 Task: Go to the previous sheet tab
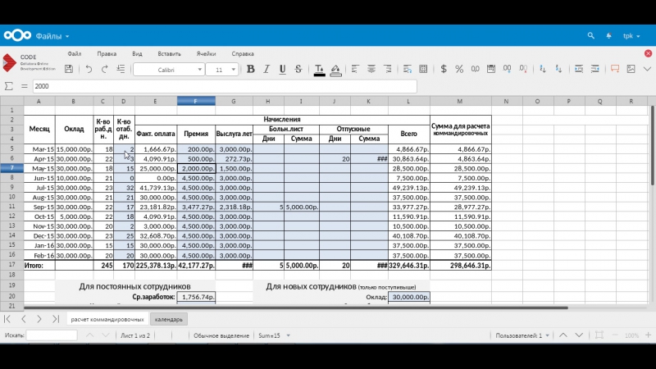pos(24,319)
